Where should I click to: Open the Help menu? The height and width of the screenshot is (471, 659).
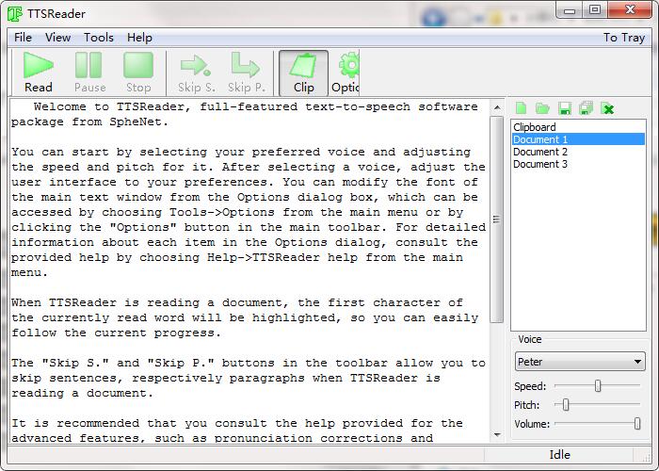(x=139, y=38)
